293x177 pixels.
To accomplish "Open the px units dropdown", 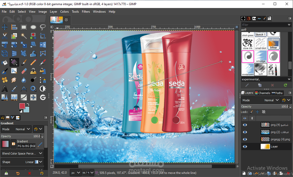I will point(75,173).
